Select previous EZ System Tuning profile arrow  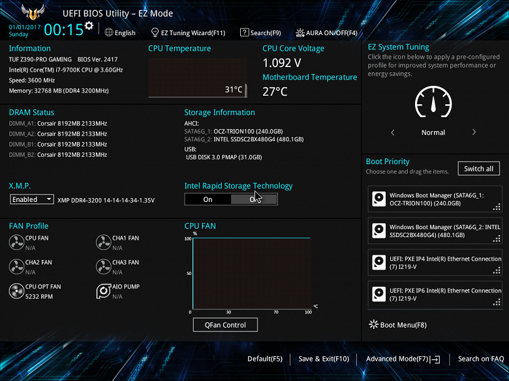(393, 132)
